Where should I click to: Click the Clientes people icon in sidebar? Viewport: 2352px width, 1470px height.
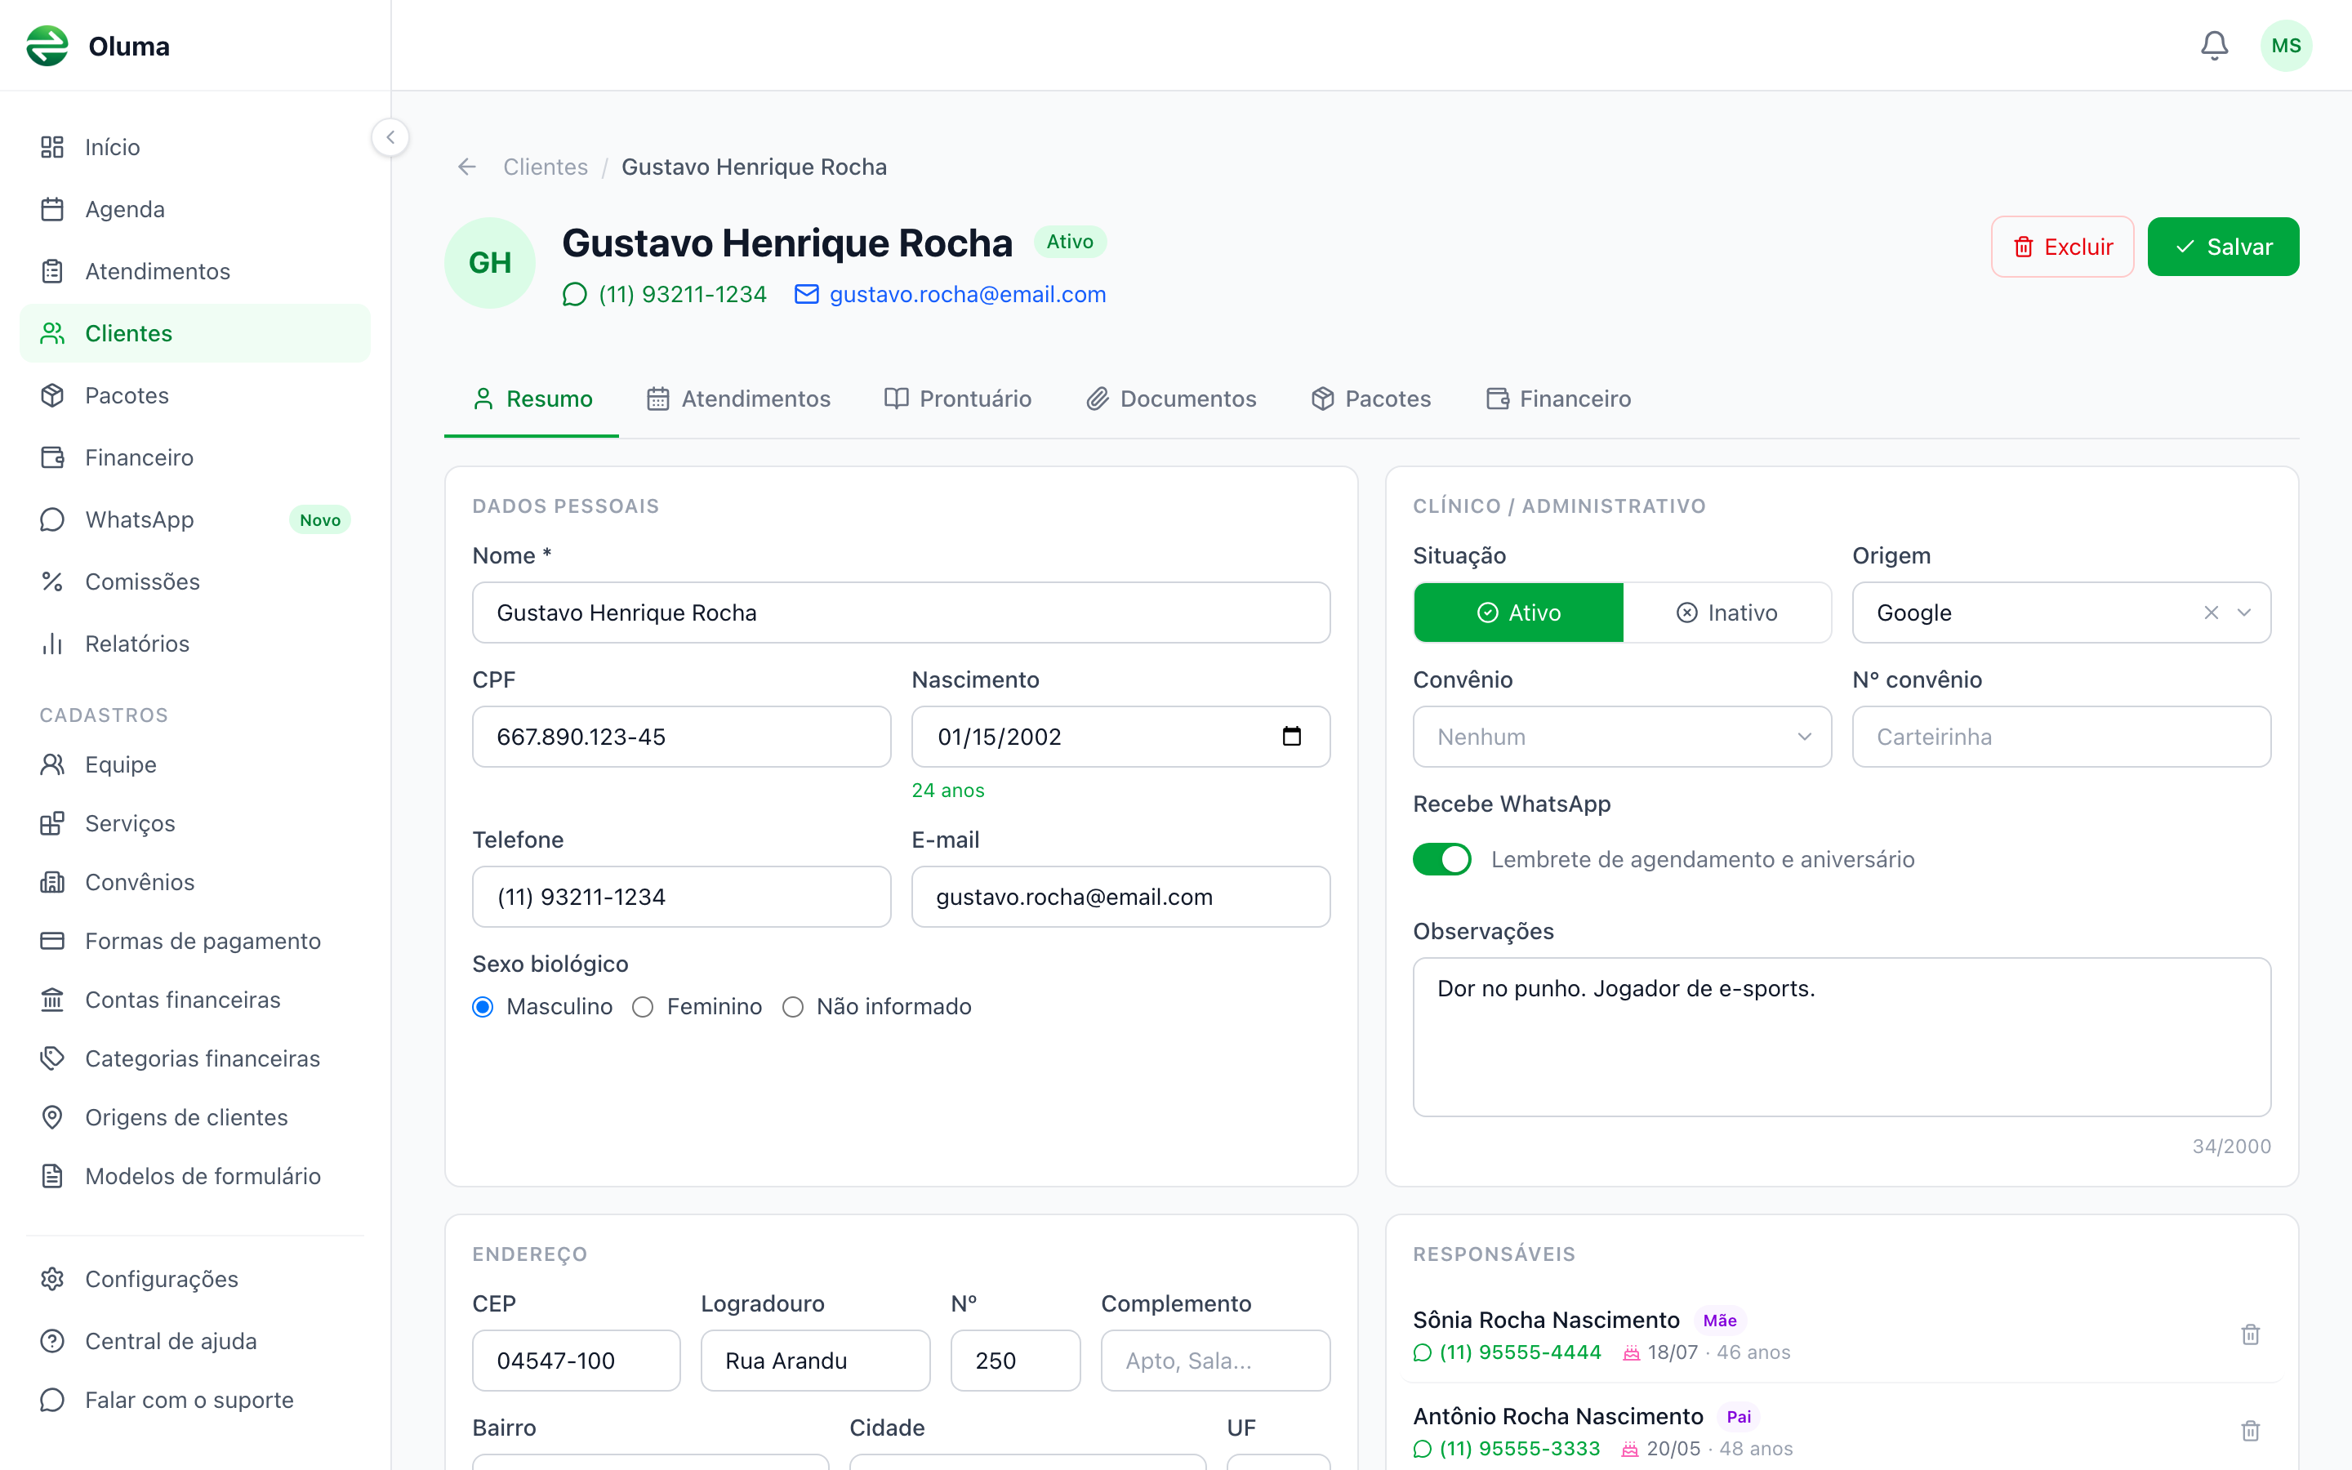click(x=52, y=333)
